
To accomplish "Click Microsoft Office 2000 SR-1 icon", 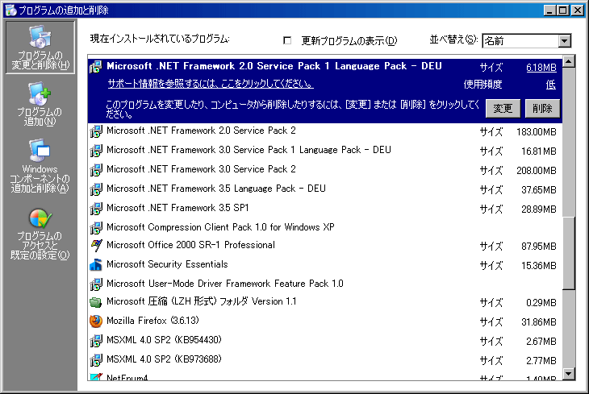I will point(96,246).
